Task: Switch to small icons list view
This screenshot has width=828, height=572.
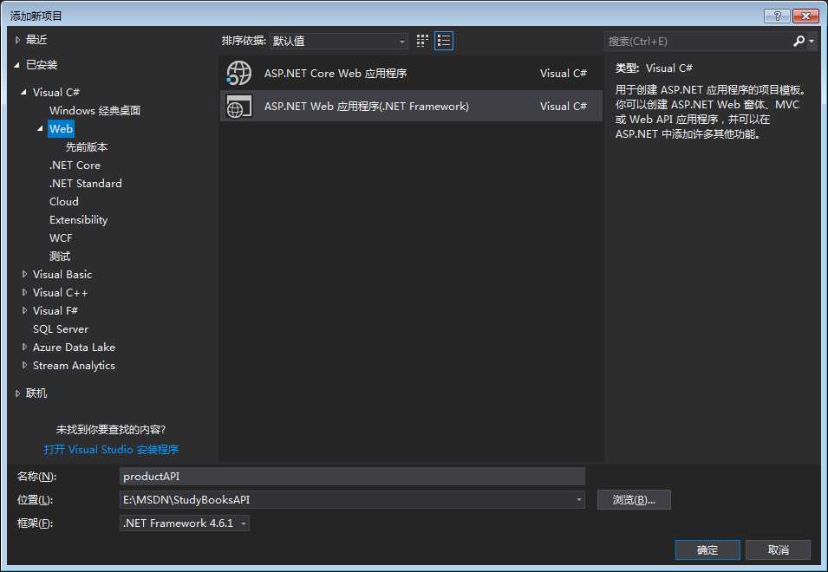Action: pos(444,41)
